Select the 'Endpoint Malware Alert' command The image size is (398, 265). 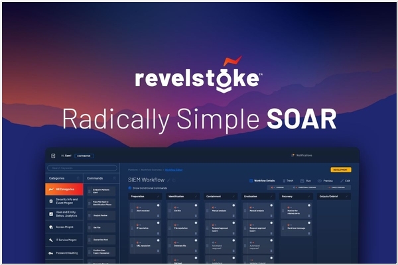[x=101, y=191]
